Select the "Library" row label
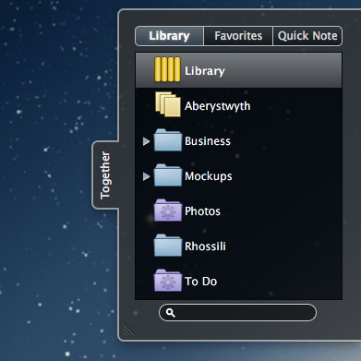 (x=205, y=71)
